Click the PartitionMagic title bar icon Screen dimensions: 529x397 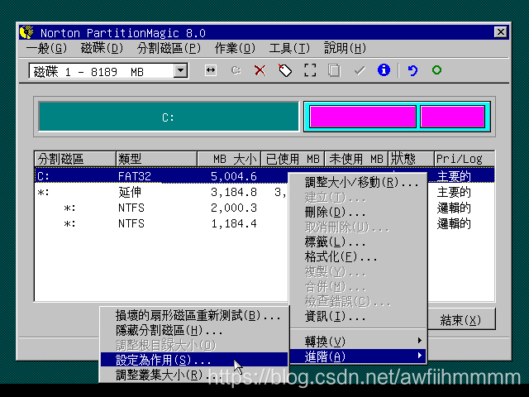(26, 32)
